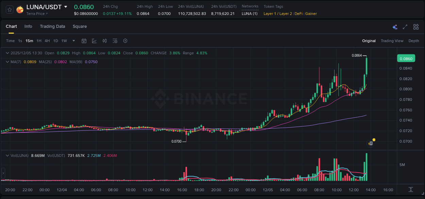Image resolution: width=425 pixels, height=199 pixels.
Task: Collapse the MA indicator row chevron
Action: click(7, 62)
